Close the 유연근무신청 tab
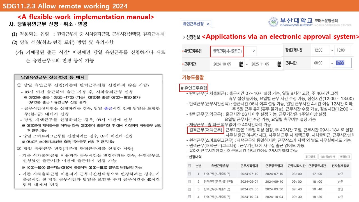The width and height of the screenshot is (359, 202). coord(208,24)
